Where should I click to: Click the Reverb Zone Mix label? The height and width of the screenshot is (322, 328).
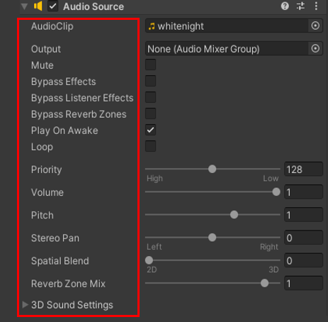point(68,284)
